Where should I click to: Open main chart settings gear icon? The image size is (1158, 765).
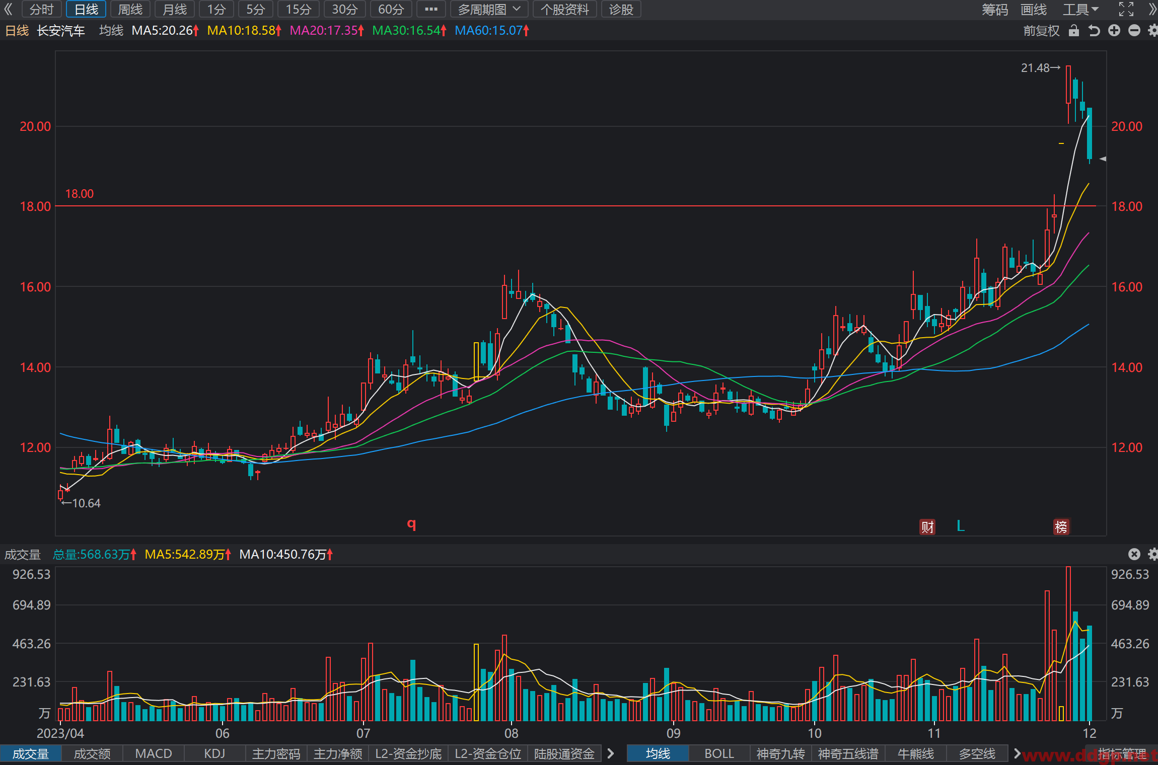1152,31
